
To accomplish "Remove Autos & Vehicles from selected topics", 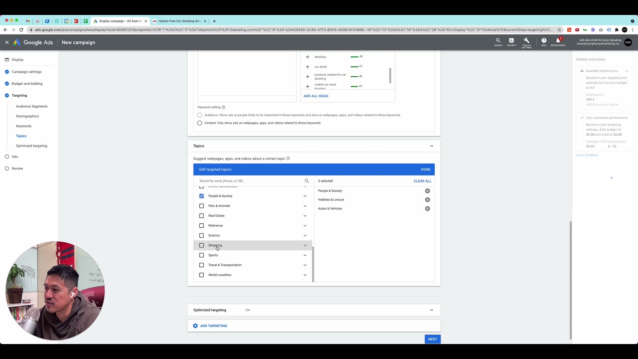I will point(427,209).
